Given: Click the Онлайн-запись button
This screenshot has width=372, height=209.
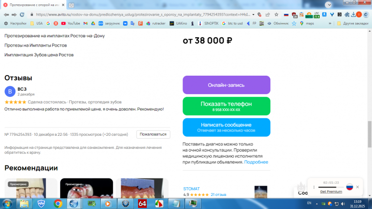Looking at the screenshot, I should [x=226, y=85].
